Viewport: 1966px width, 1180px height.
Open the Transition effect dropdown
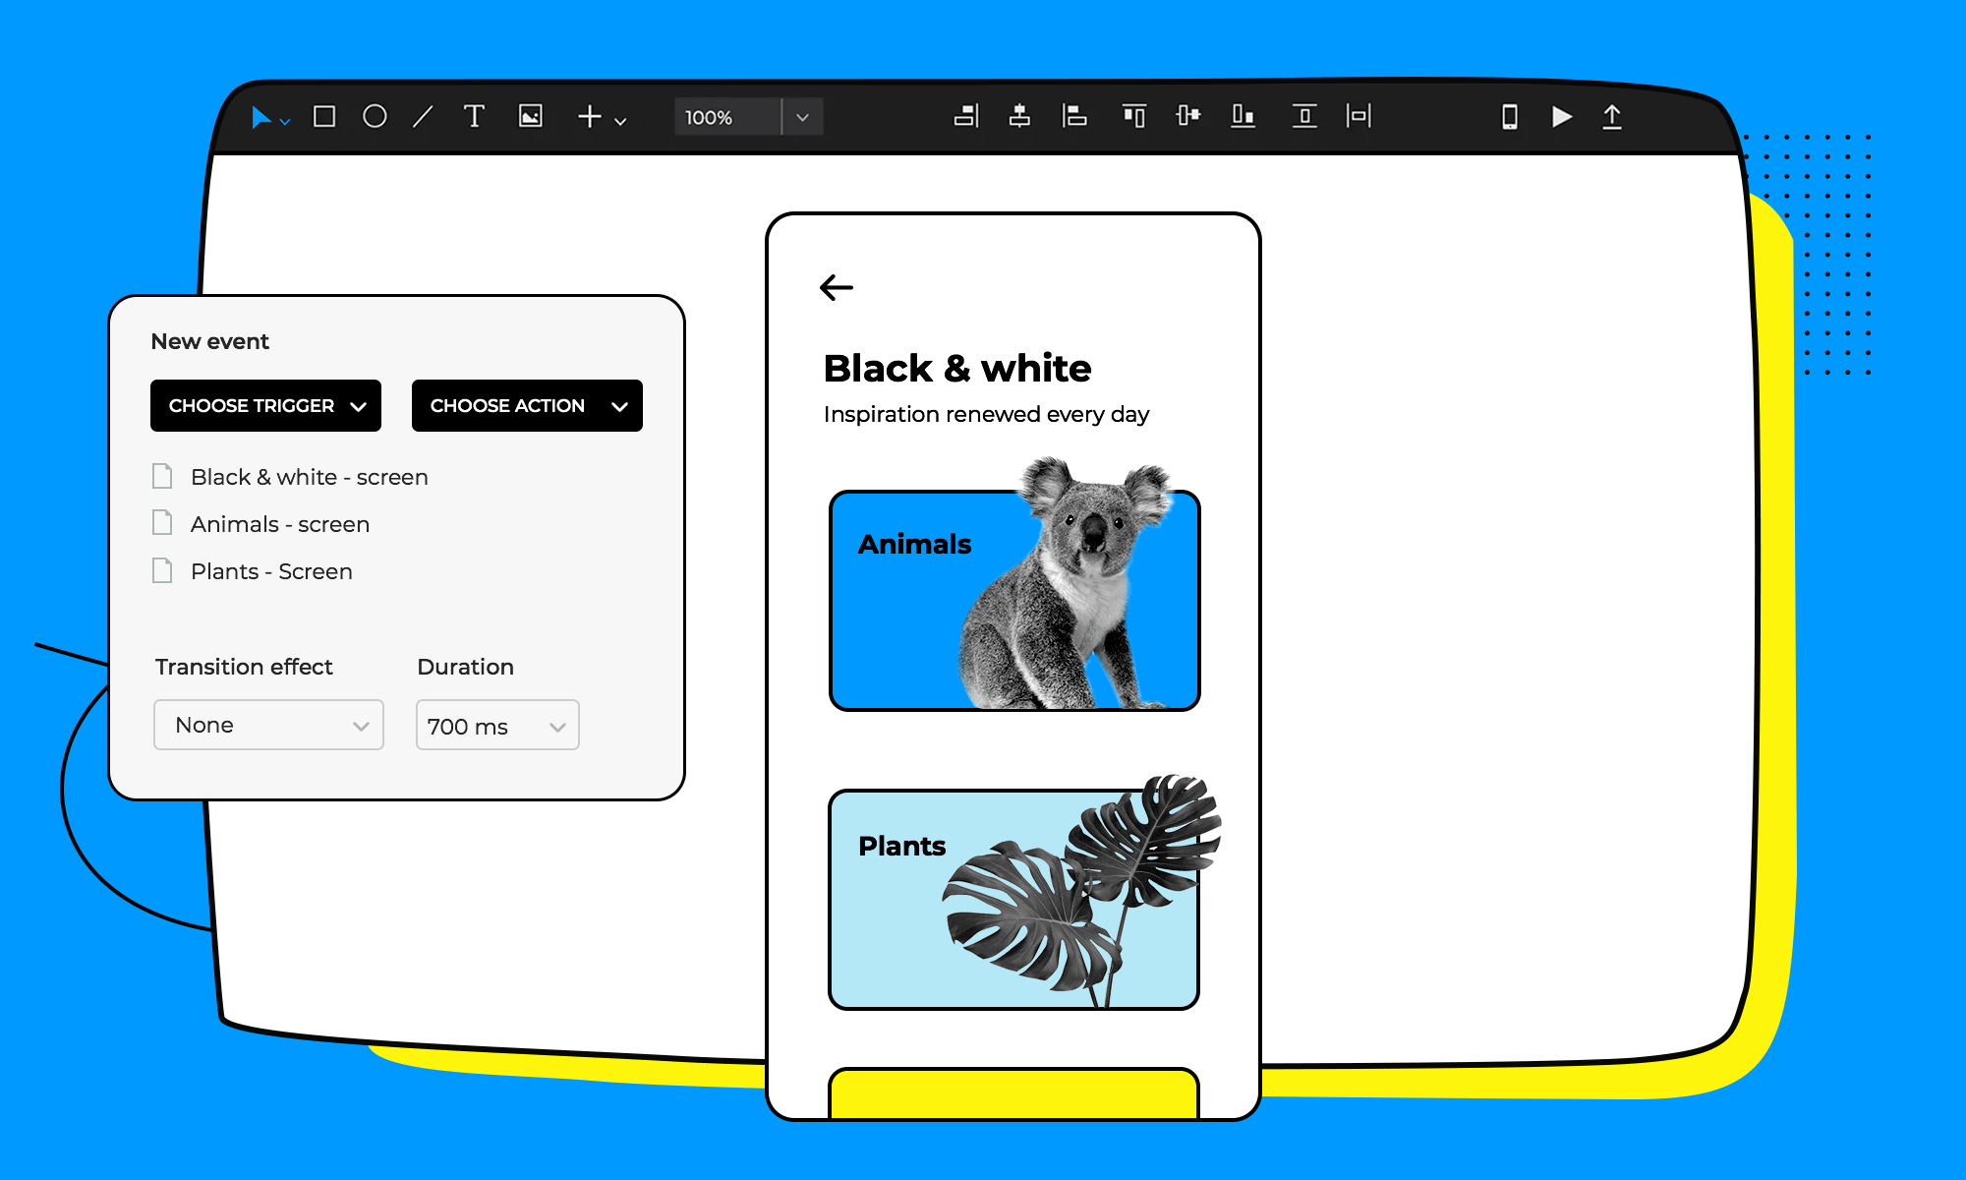pyautogui.click(x=266, y=728)
